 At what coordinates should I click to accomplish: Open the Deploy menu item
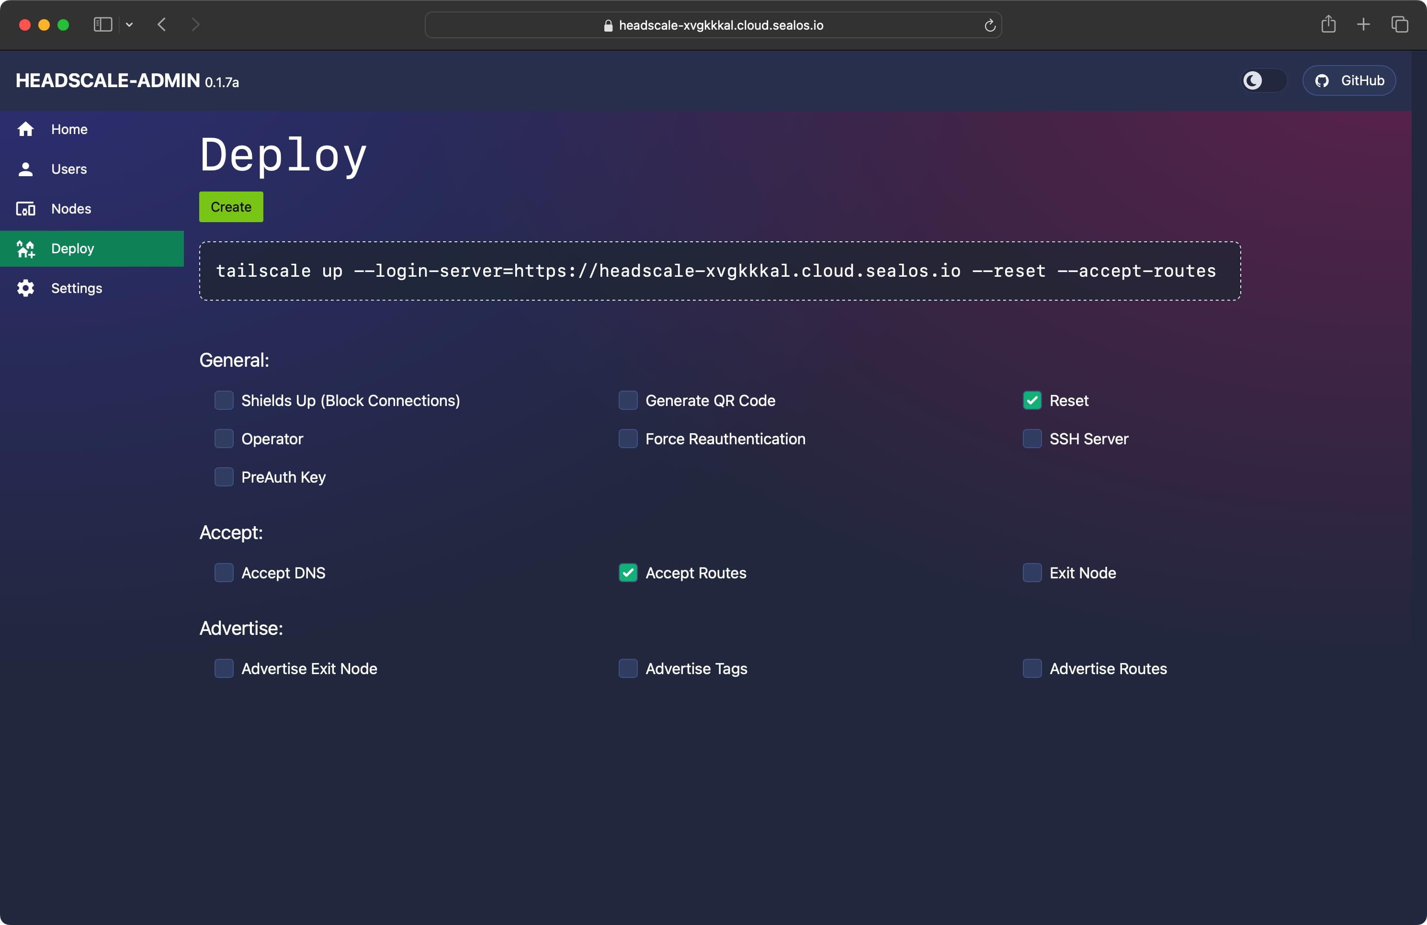[72, 249]
